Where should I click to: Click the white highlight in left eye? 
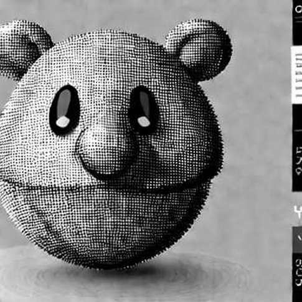click(x=63, y=121)
